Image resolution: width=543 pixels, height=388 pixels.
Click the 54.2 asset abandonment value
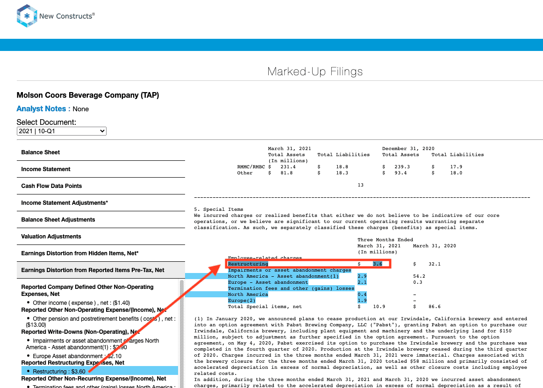click(419, 276)
